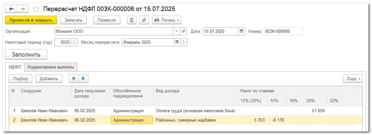
Task: Open the selected organization with the open-form icon
Action: pos(183,31)
